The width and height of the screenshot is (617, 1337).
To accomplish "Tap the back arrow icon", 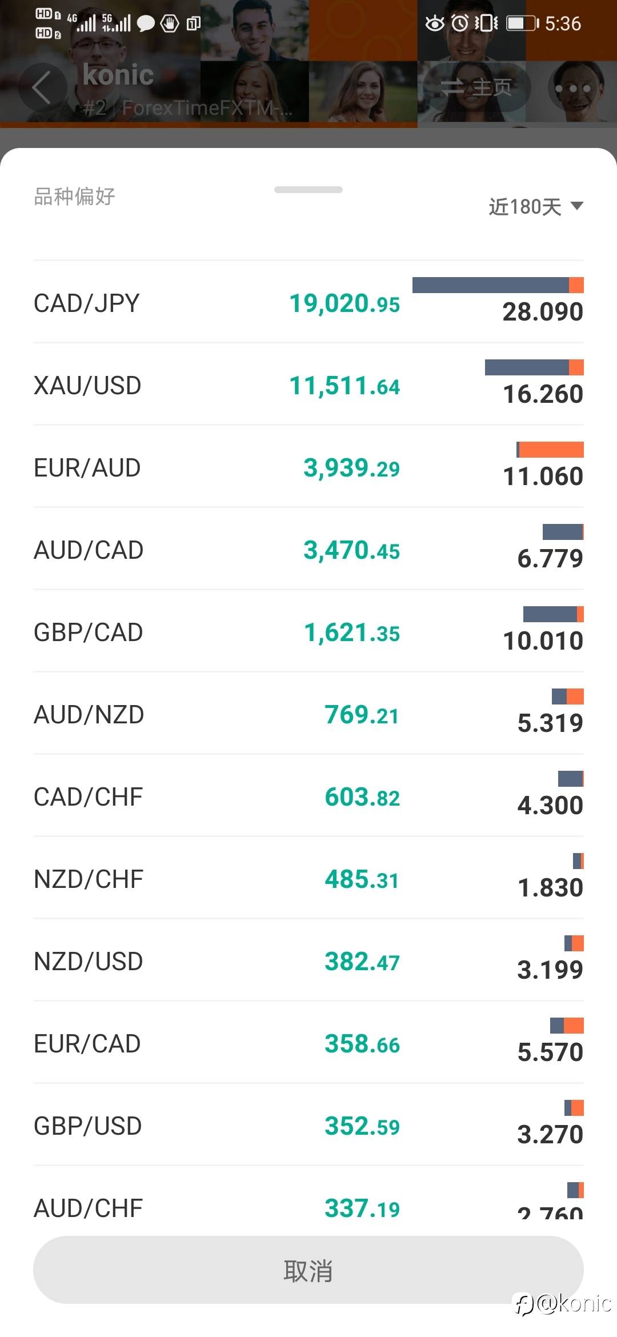I will click(x=42, y=88).
